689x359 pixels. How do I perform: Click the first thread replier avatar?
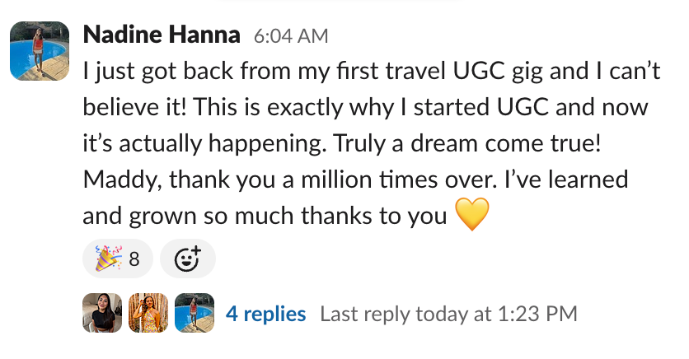[102, 314]
